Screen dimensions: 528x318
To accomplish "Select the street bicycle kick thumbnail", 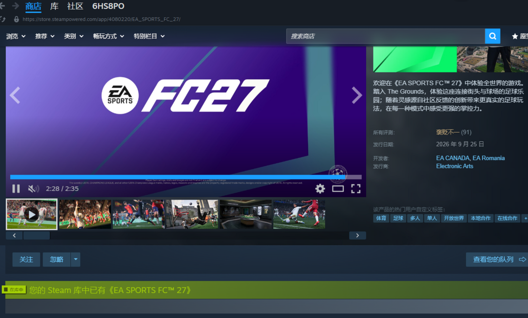I will (192, 214).
